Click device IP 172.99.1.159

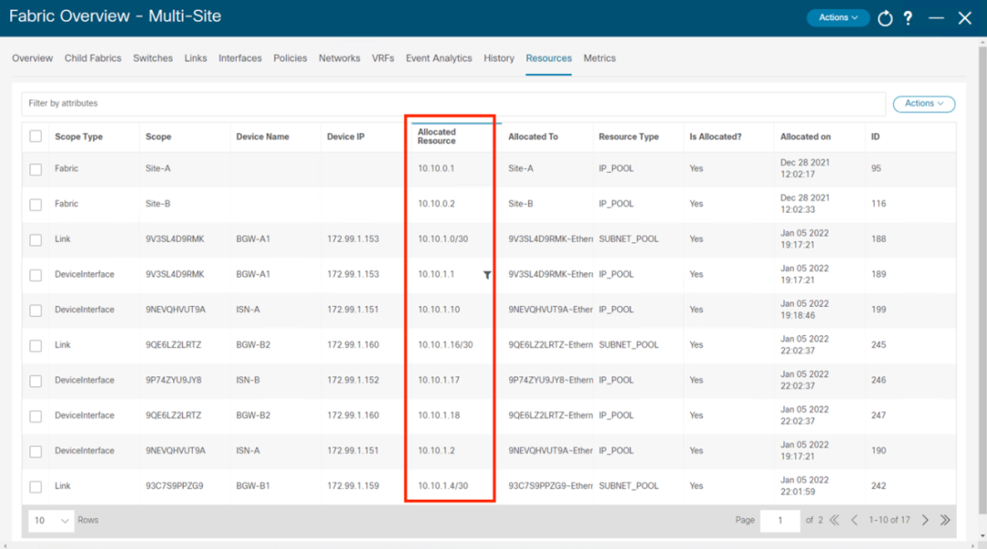point(353,485)
